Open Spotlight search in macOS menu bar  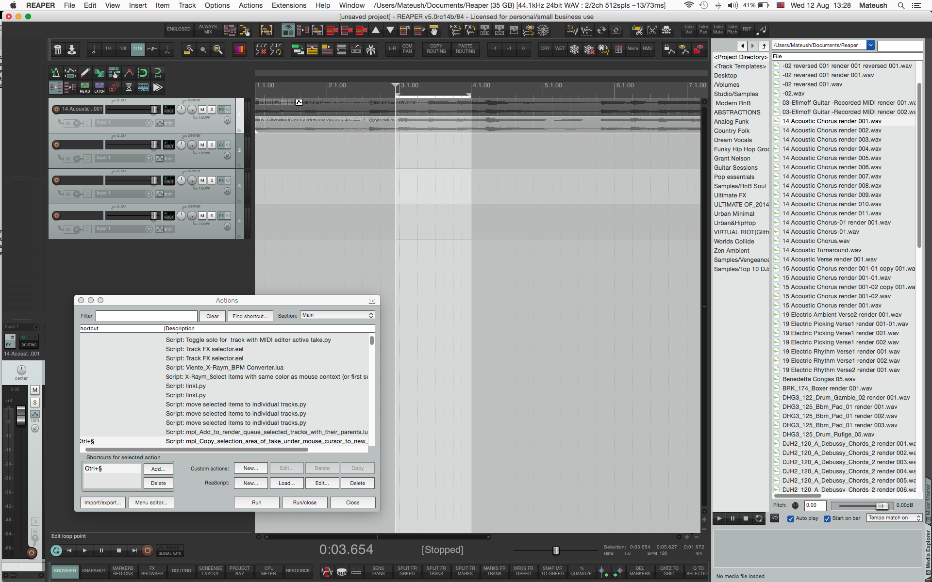click(901, 5)
